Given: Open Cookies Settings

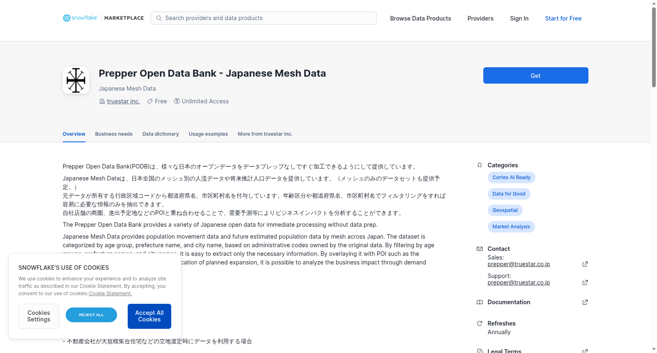Looking at the screenshot, I should point(39,316).
